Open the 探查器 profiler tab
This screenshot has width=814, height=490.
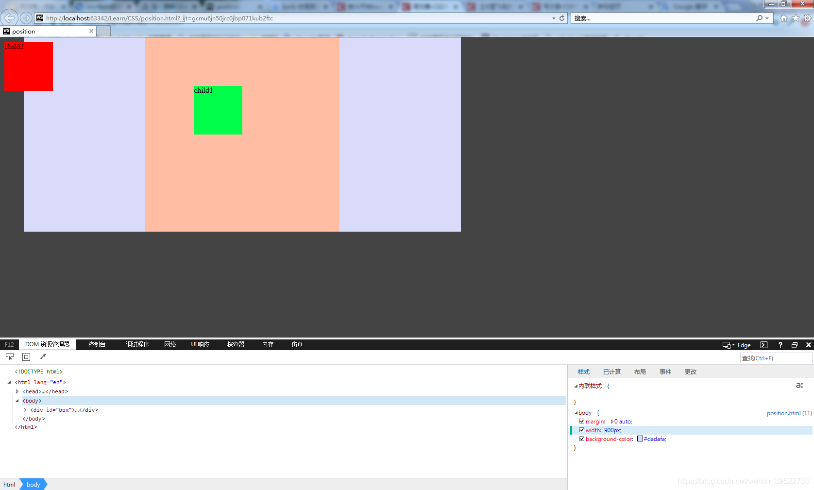click(236, 344)
